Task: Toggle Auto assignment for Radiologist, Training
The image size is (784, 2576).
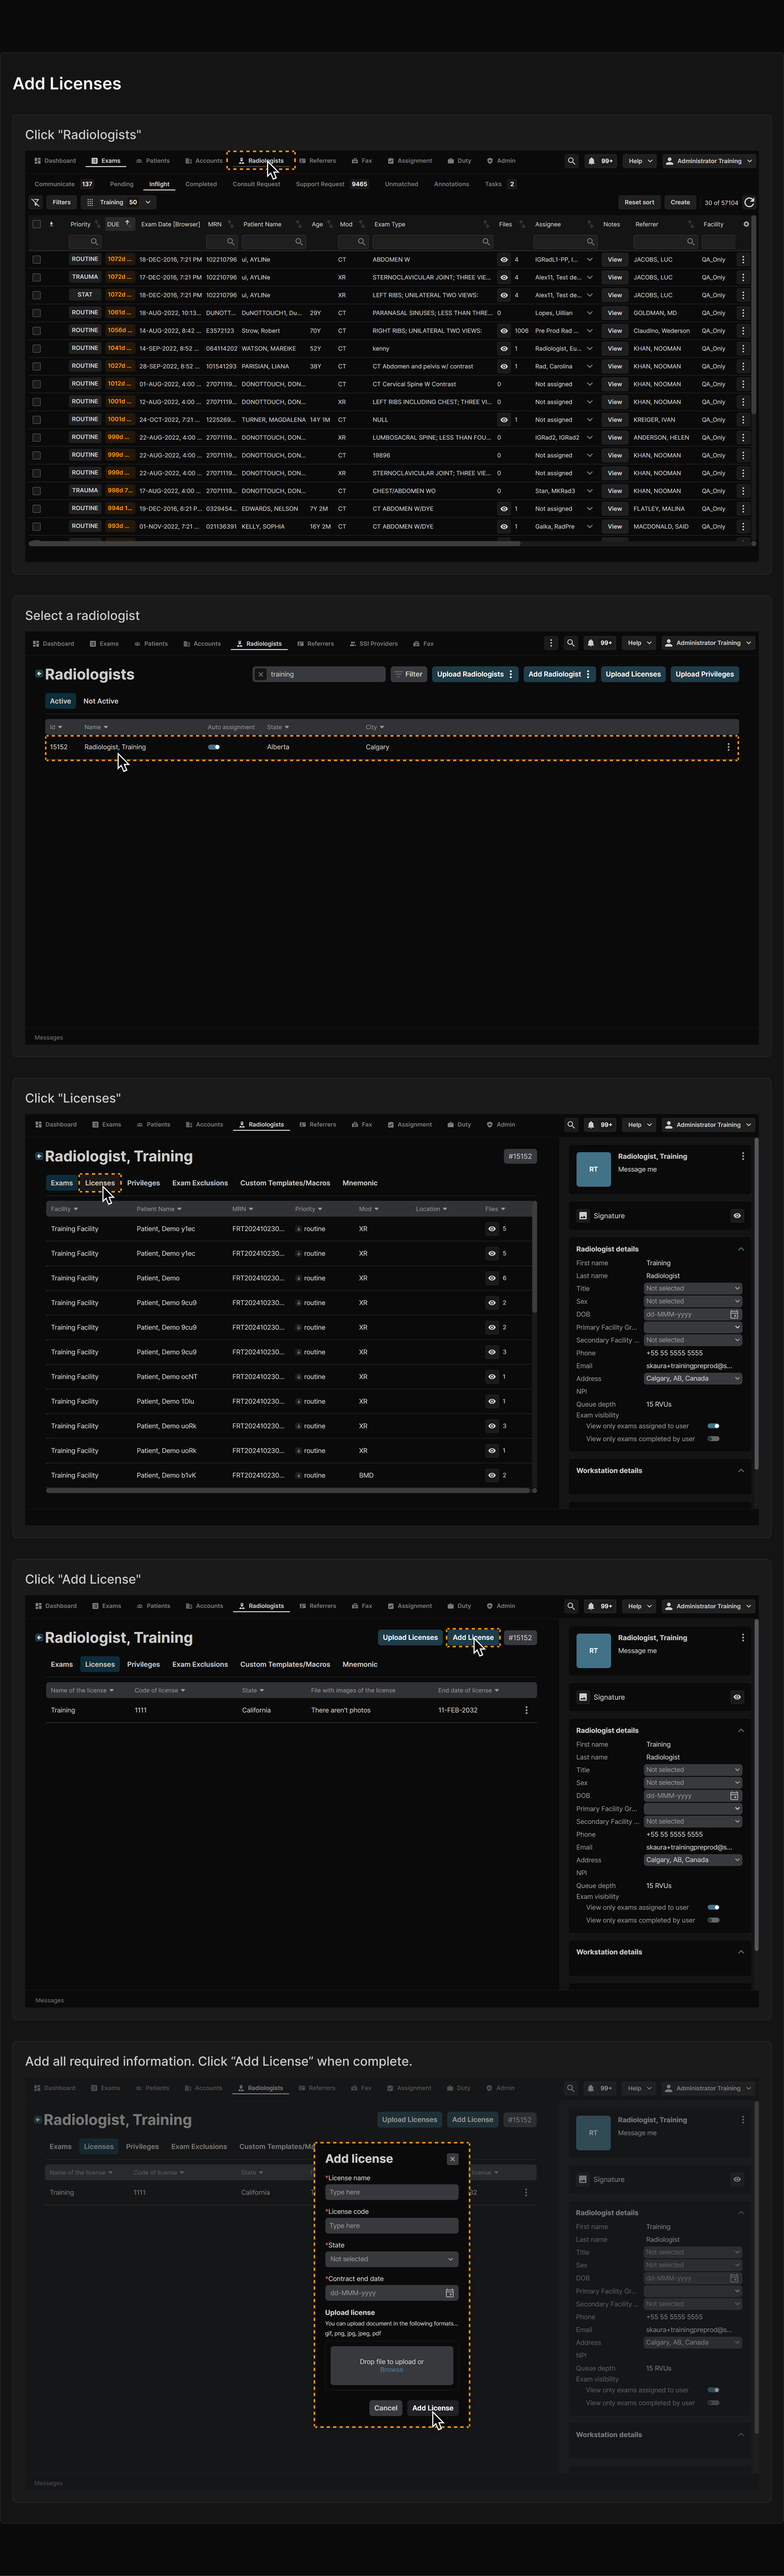Action: coord(214,747)
